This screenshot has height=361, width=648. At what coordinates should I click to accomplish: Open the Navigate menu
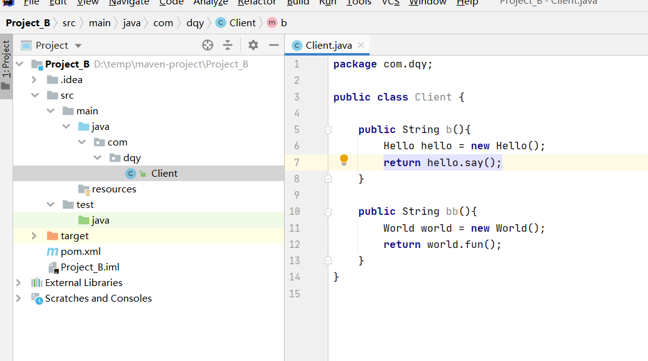click(x=129, y=2)
